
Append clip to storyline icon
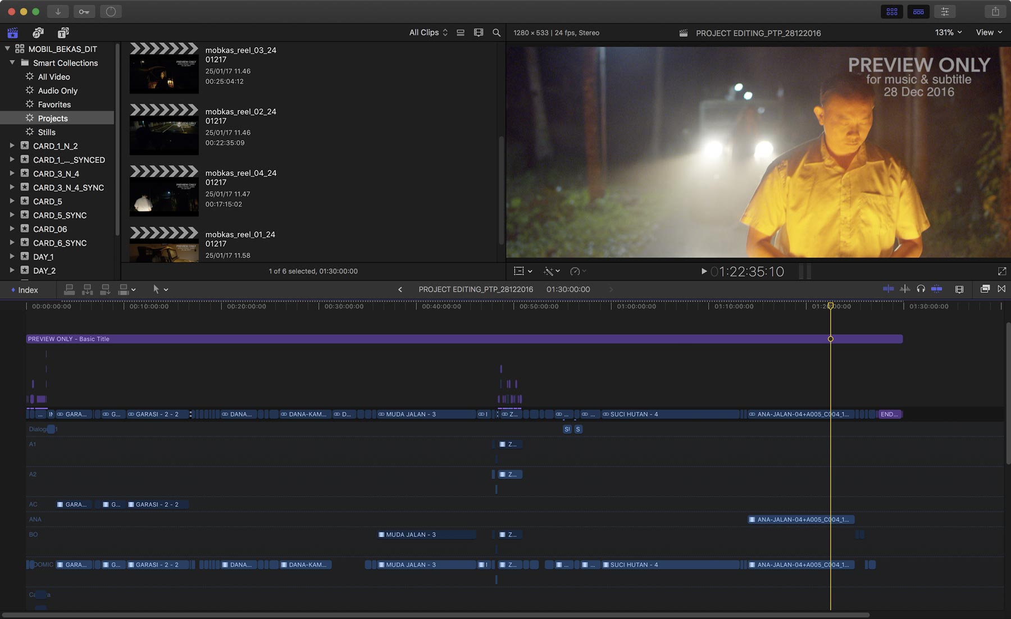pyautogui.click(x=105, y=289)
